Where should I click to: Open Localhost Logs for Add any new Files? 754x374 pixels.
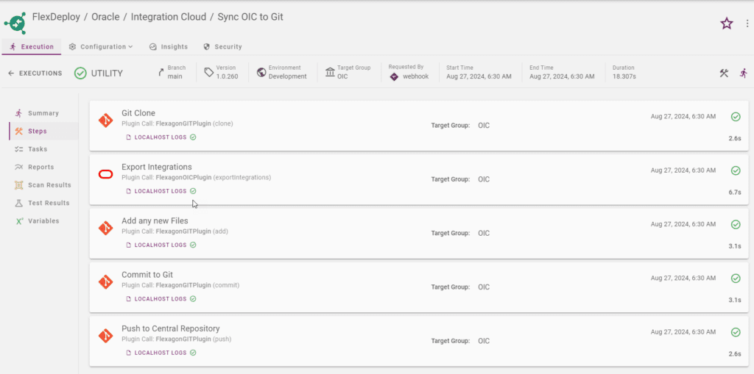click(161, 245)
